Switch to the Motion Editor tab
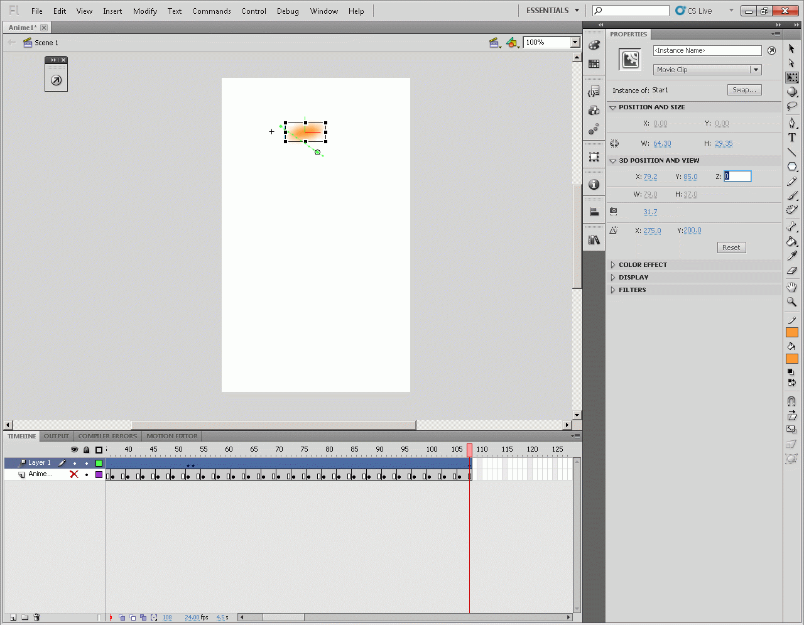 [171, 436]
